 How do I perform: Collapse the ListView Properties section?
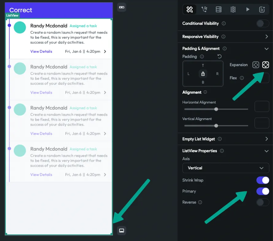point(267,151)
